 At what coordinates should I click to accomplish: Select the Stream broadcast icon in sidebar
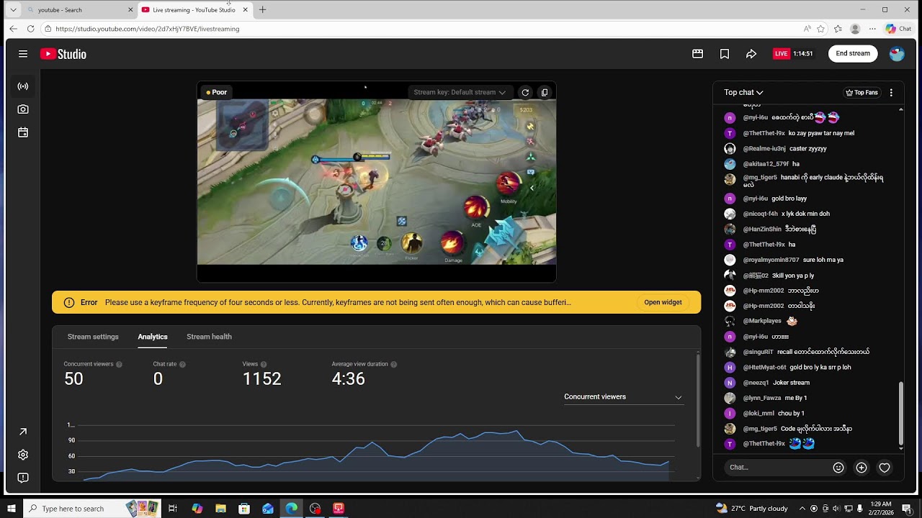click(x=23, y=86)
